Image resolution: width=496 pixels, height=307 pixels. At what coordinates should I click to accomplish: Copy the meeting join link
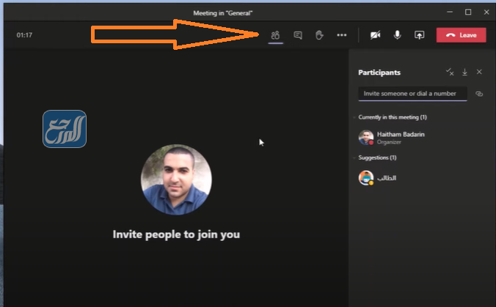(x=479, y=94)
